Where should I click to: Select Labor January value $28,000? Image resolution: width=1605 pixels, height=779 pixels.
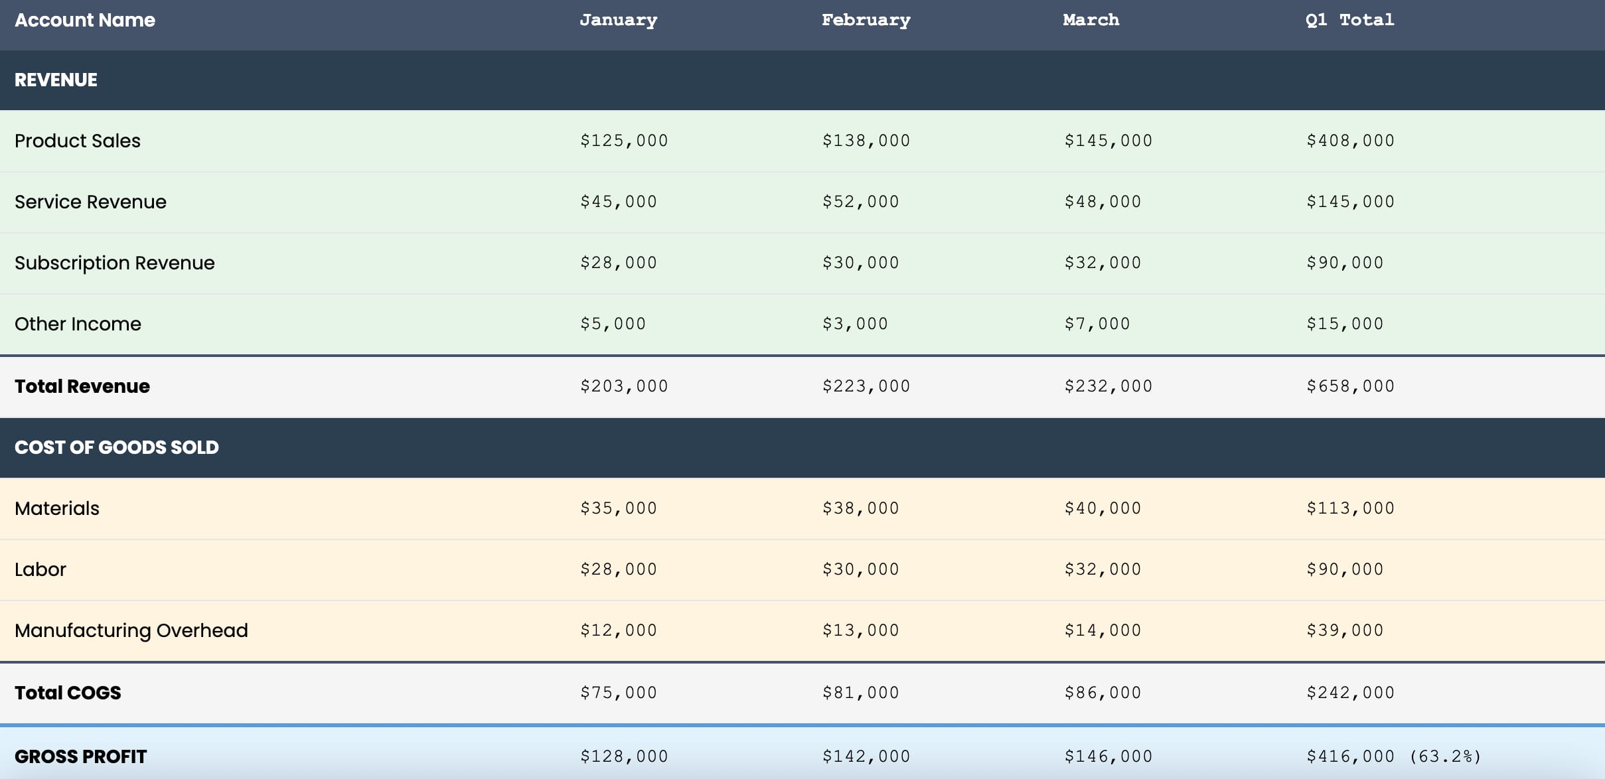tap(618, 569)
